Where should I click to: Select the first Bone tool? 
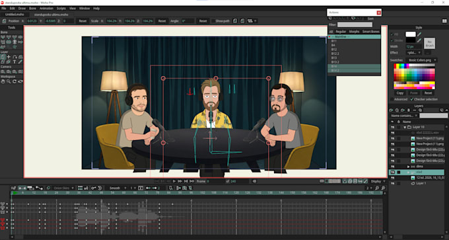click(3, 37)
